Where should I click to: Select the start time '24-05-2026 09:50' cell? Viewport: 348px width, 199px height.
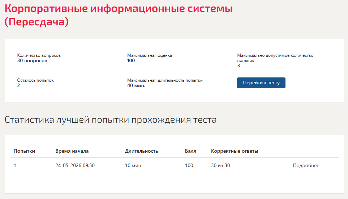click(x=75, y=165)
